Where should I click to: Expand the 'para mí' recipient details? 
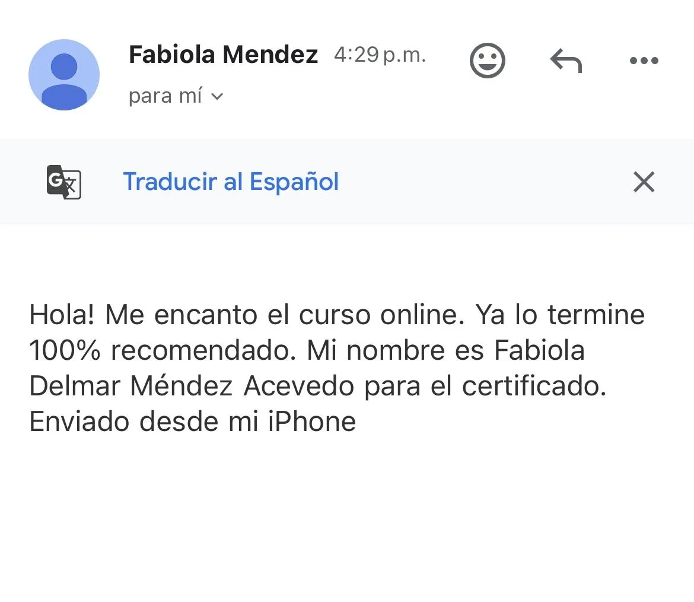tap(176, 96)
